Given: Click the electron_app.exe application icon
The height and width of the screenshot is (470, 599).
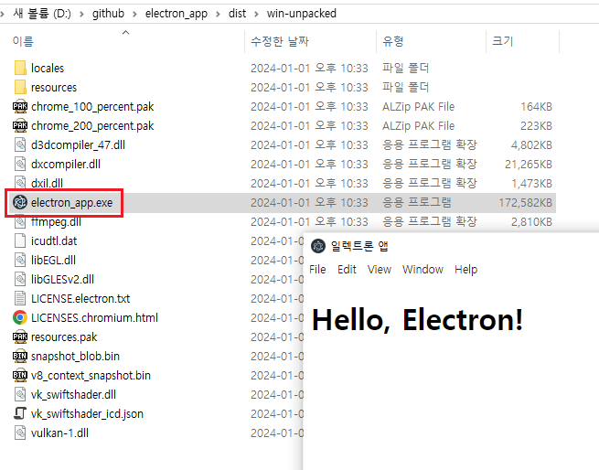Looking at the screenshot, I should coord(20,202).
